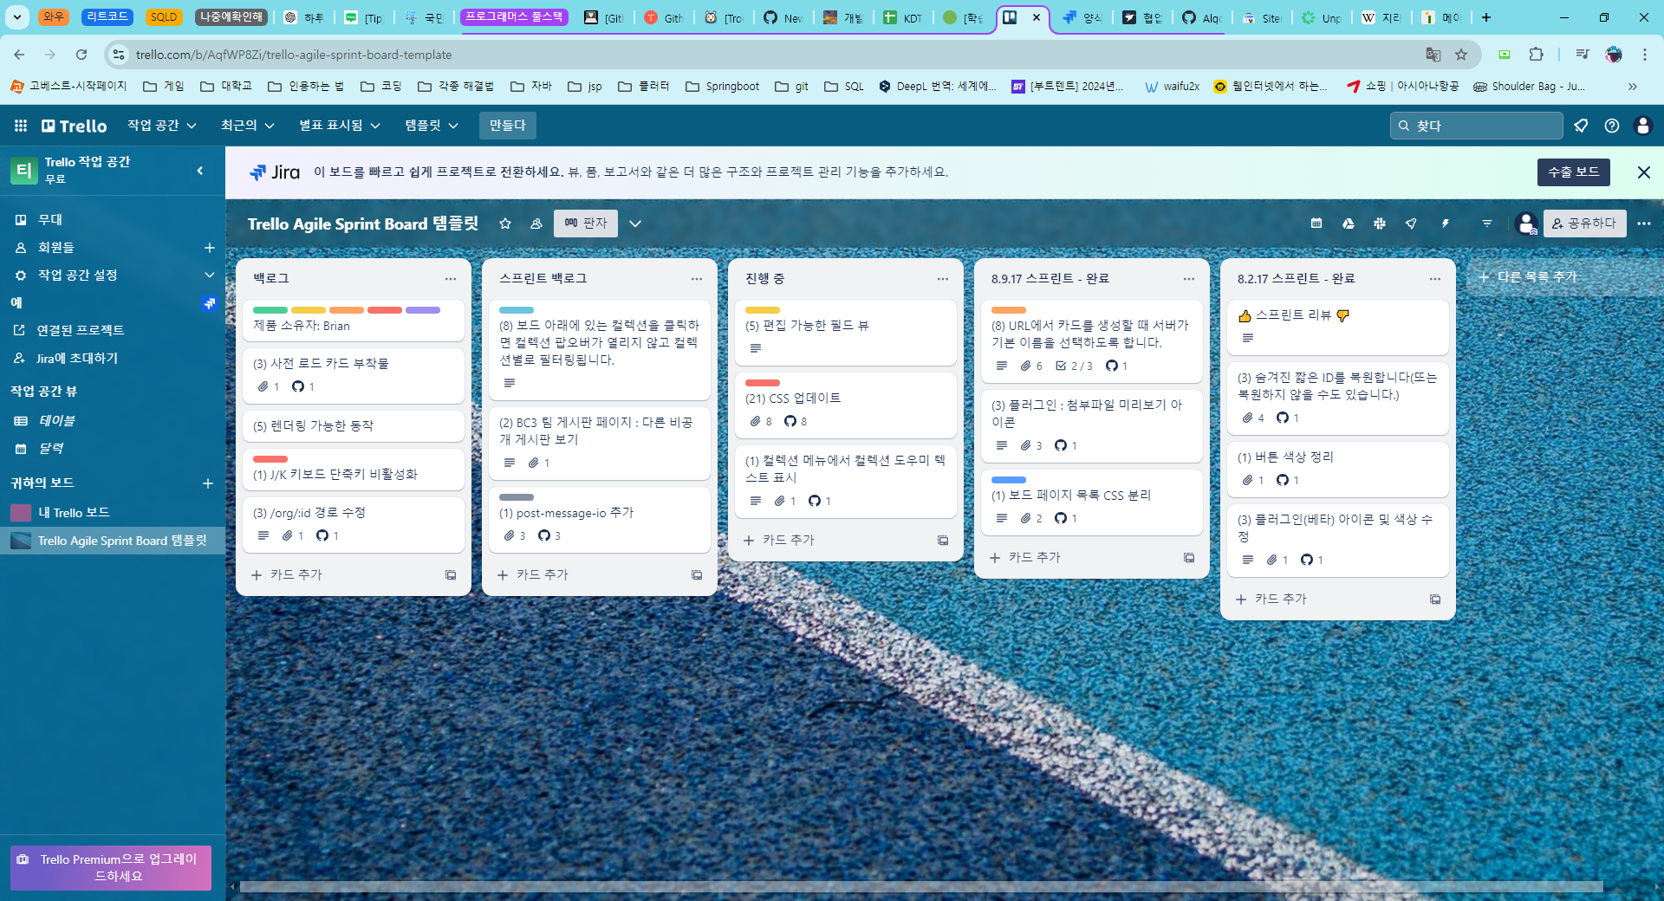Open the calendar power-up icon
Image resolution: width=1664 pixels, height=901 pixels.
[x=1316, y=224]
